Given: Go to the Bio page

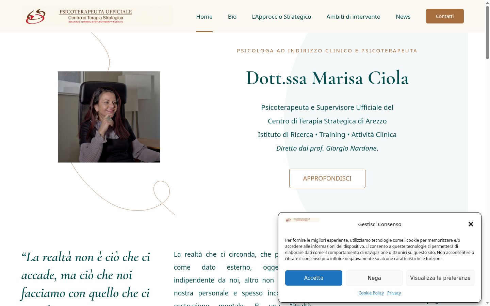Looking at the screenshot, I should pyautogui.click(x=232, y=17).
